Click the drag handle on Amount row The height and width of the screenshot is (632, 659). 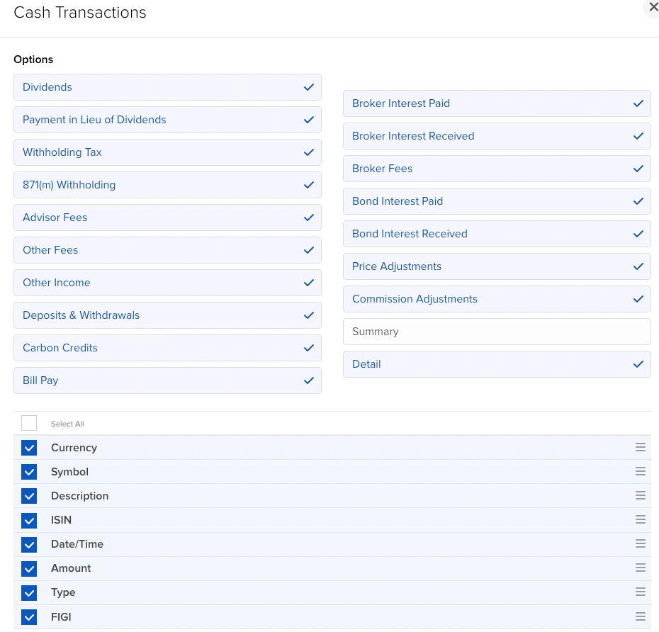[640, 568]
